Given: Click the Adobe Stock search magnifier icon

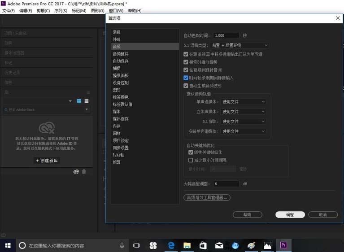Looking at the screenshot, I should point(6,110).
